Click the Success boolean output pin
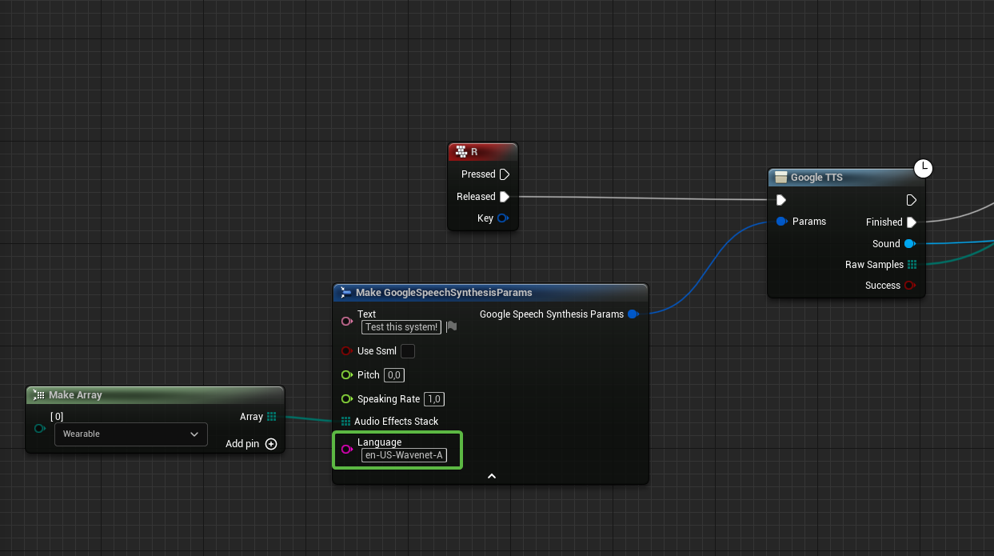The image size is (994, 556). coord(910,286)
